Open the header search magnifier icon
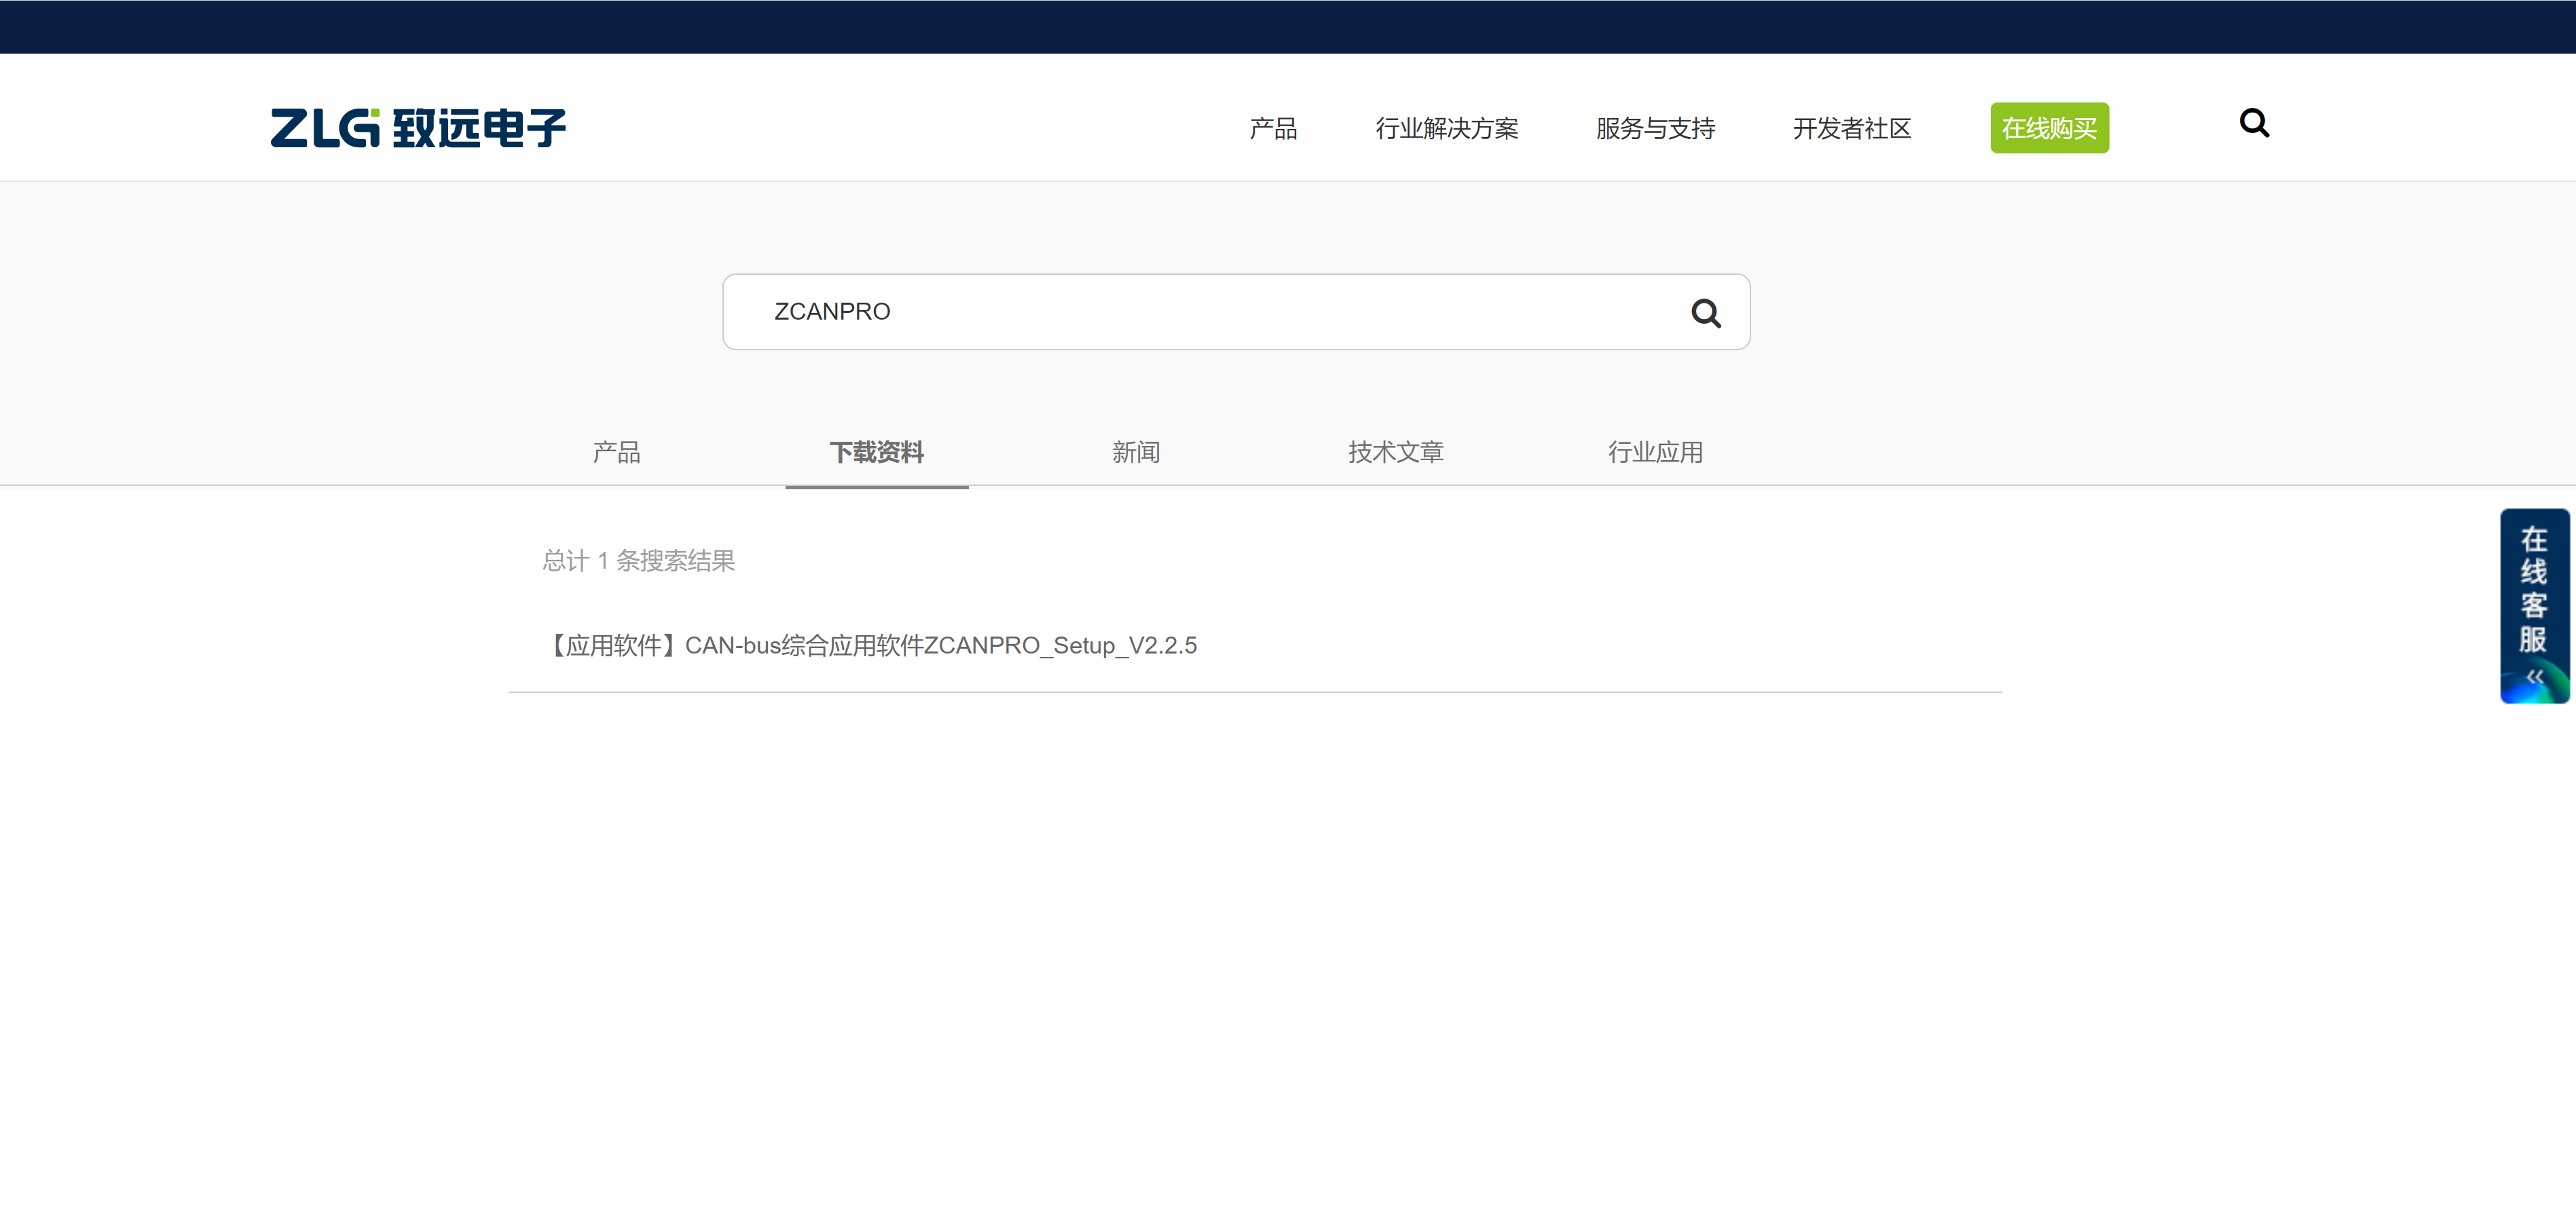This screenshot has width=2576, height=1210. (2253, 123)
